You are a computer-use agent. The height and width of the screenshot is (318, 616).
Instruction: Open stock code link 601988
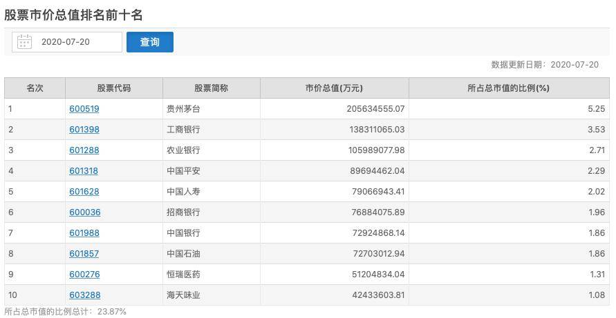84,233
